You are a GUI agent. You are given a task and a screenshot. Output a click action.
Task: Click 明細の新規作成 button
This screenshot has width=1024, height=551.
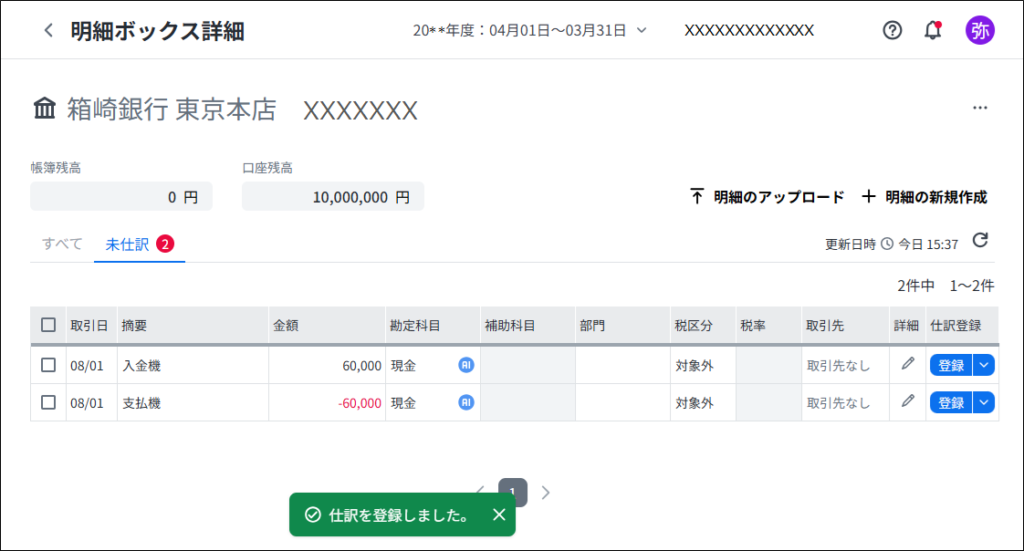point(925,196)
